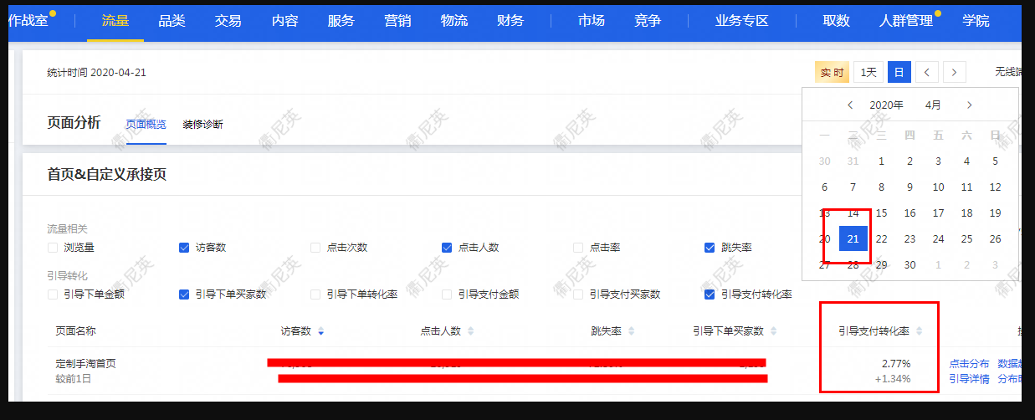Image resolution: width=1035 pixels, height=420 pixels.
Task: Sort by 点击人数 column arrow icon
Action: (471, 331)
